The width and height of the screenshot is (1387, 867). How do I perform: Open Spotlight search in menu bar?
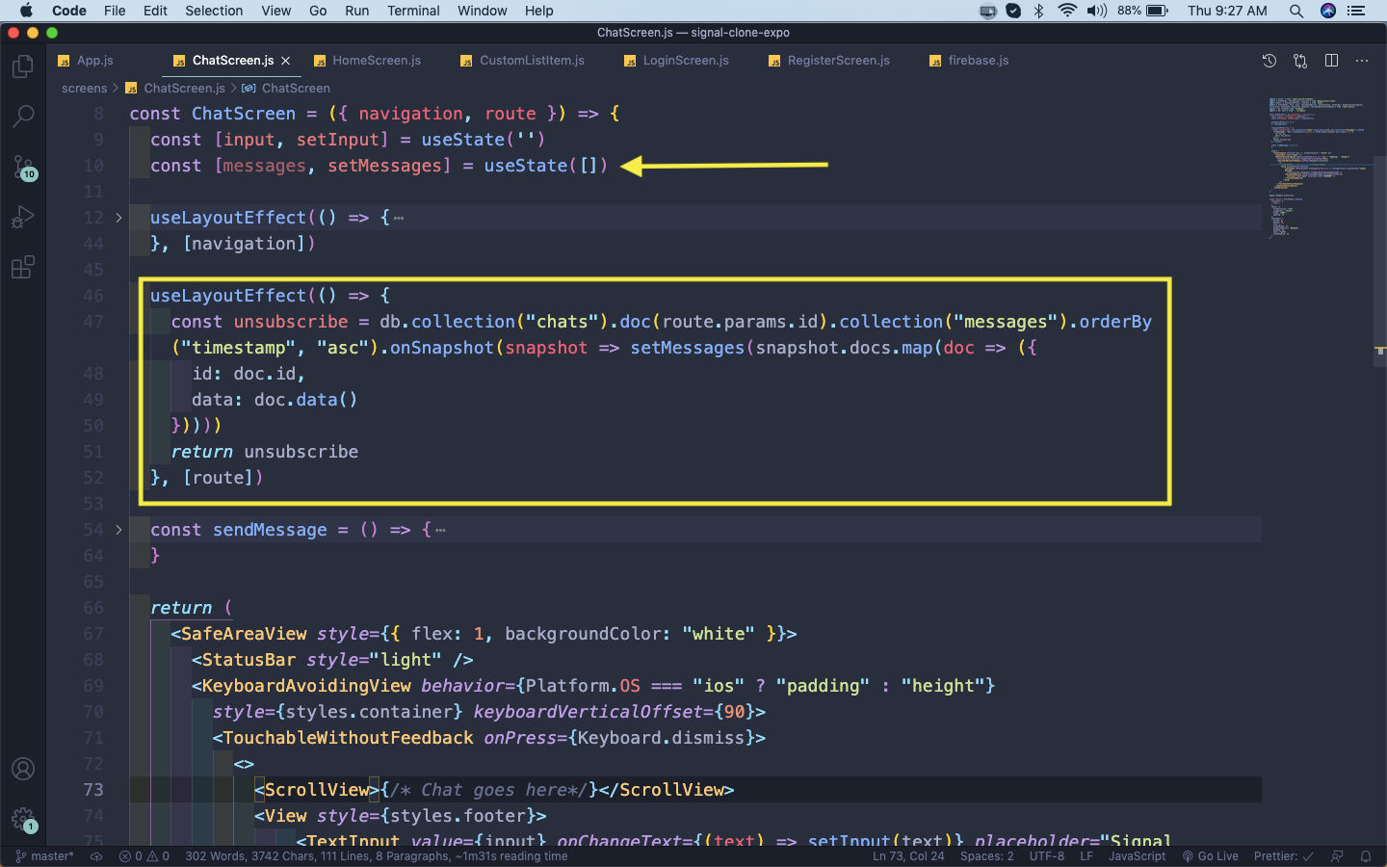click(x=1296, y=11)
